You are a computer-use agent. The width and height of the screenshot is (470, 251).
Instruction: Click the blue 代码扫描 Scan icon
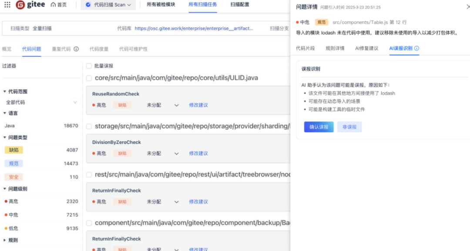click(x=88, y=5)
